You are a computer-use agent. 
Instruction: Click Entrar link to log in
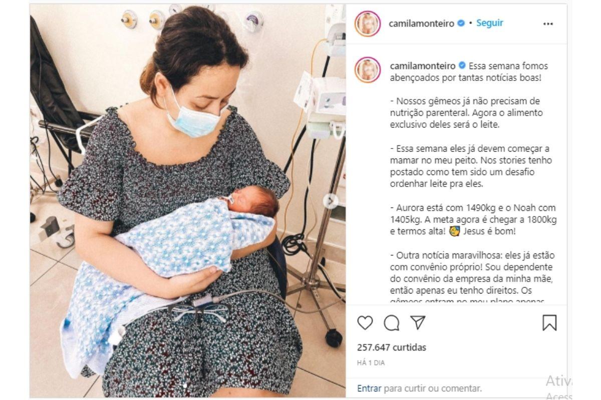369,388
